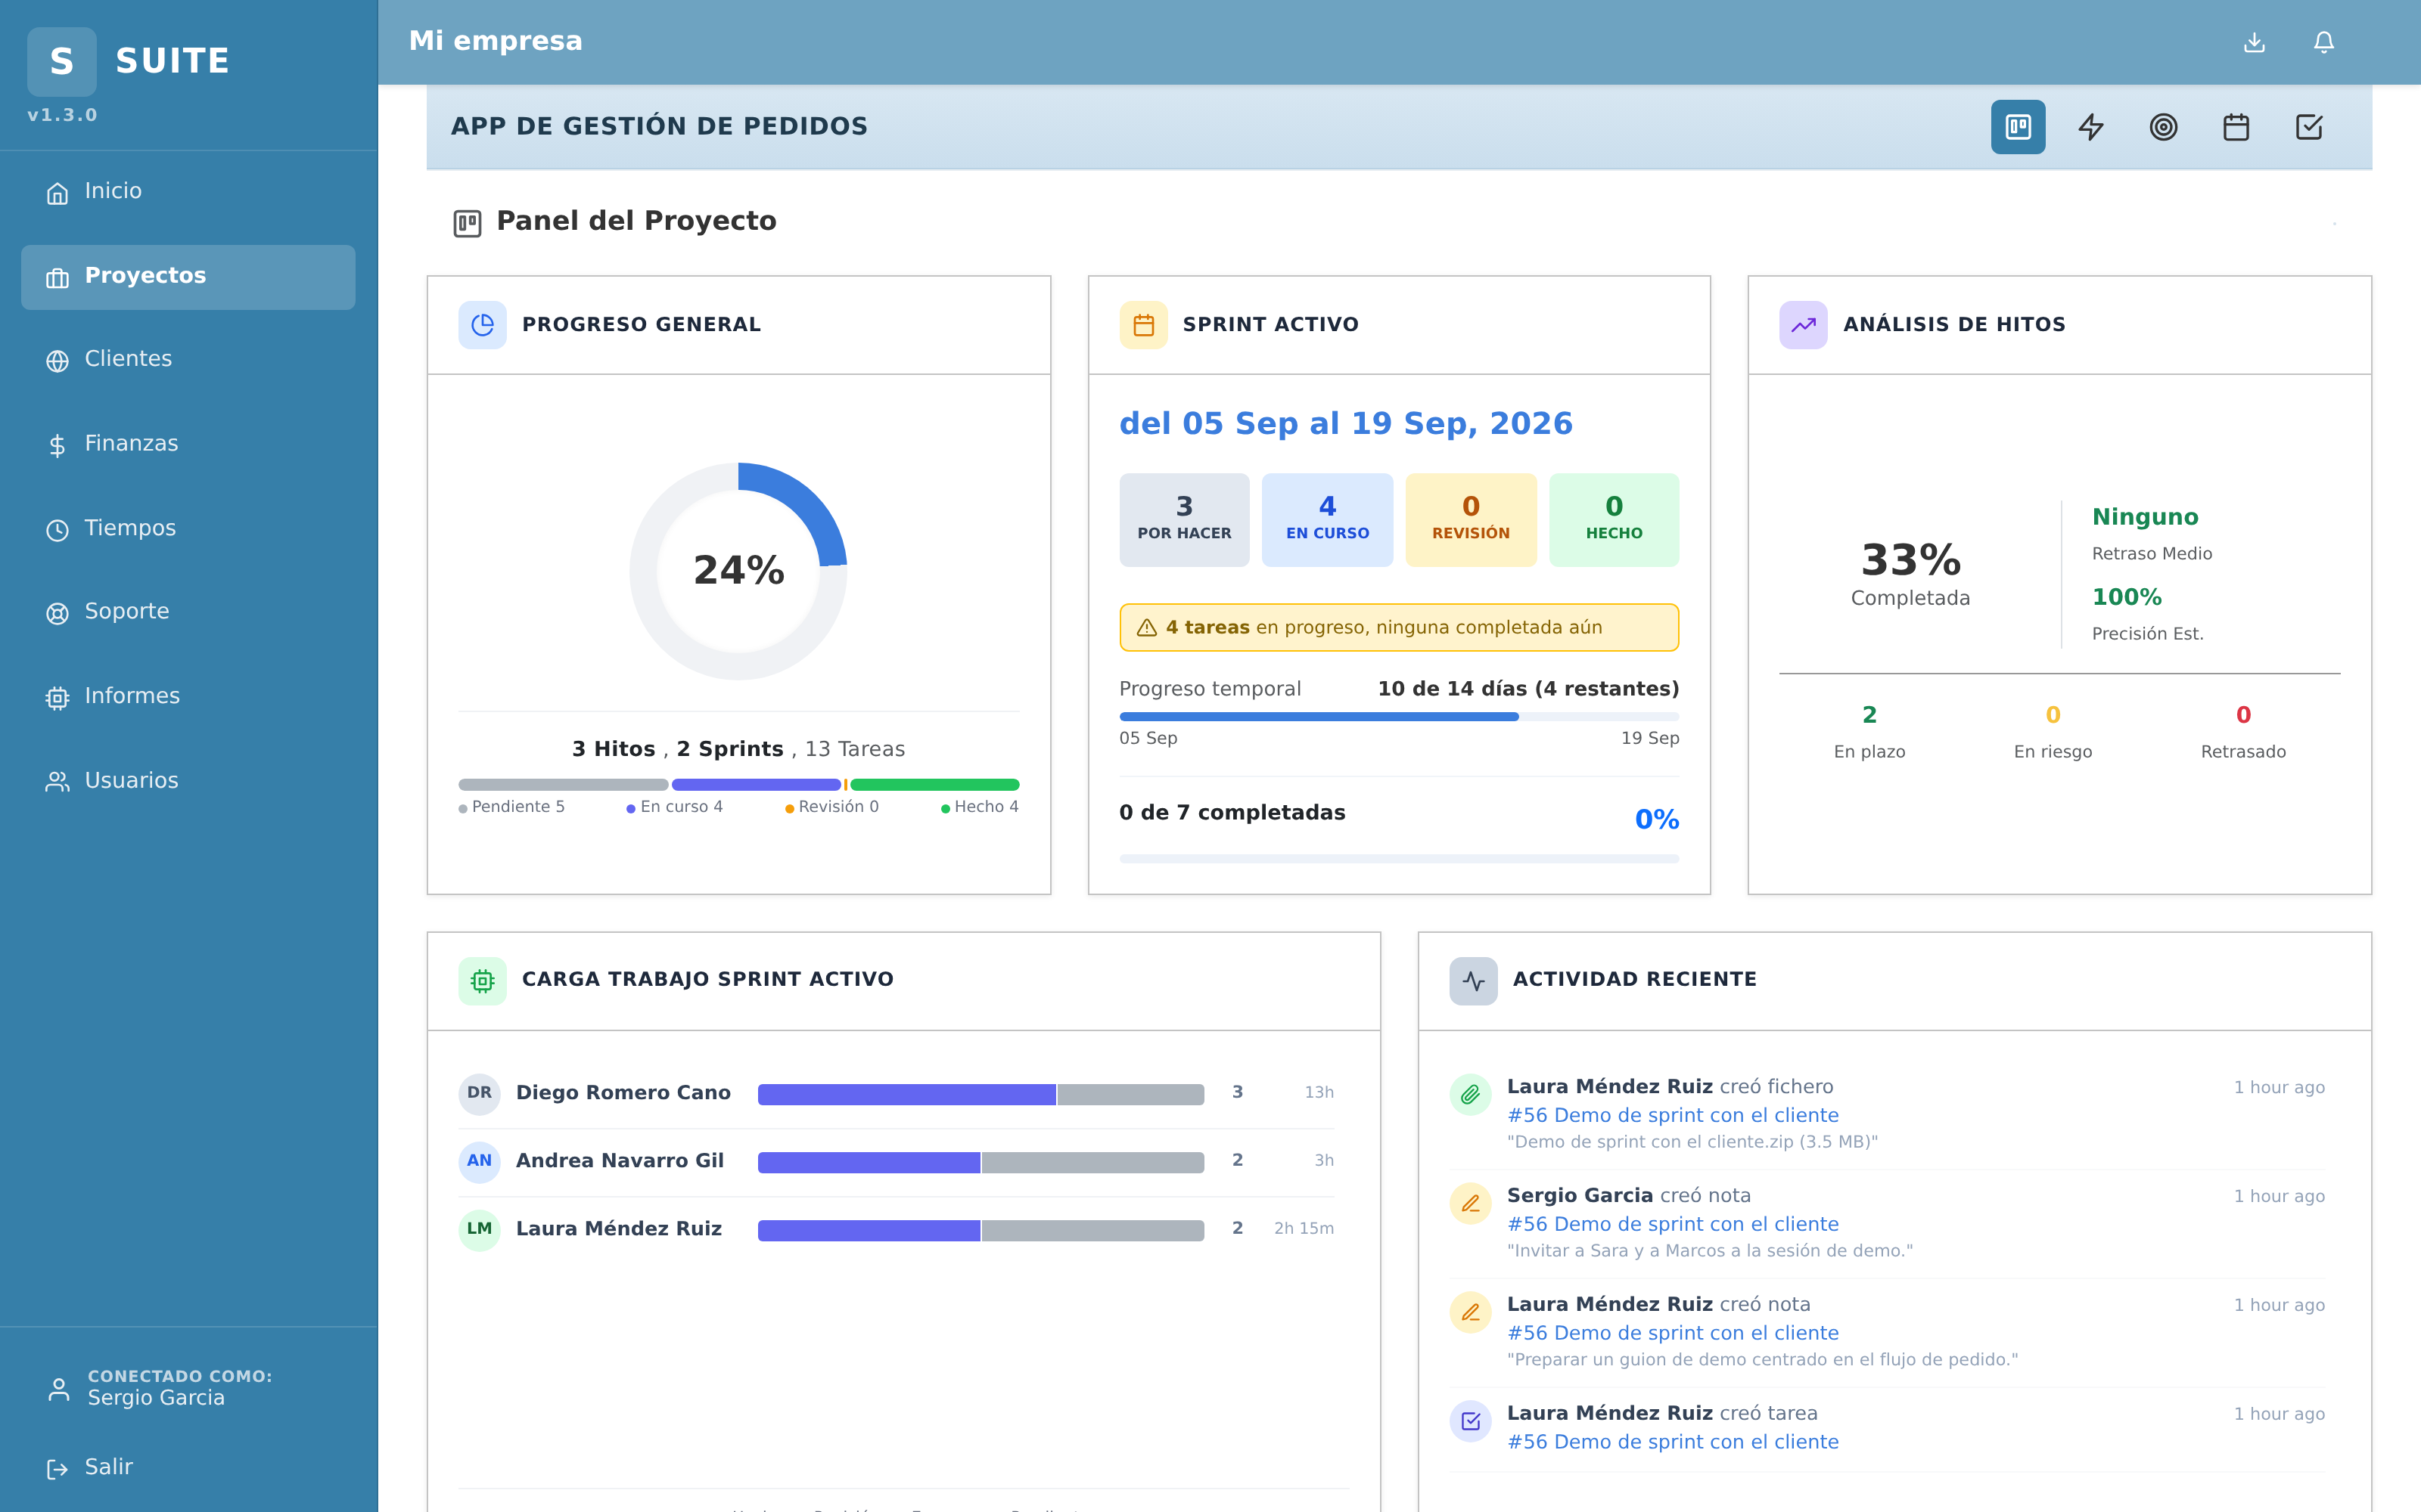Image resolution: width=2421 pixels, height=1512 pixels.
Task: Open the #56 link under Laura creó tarea
Action: (1673, 1442)
